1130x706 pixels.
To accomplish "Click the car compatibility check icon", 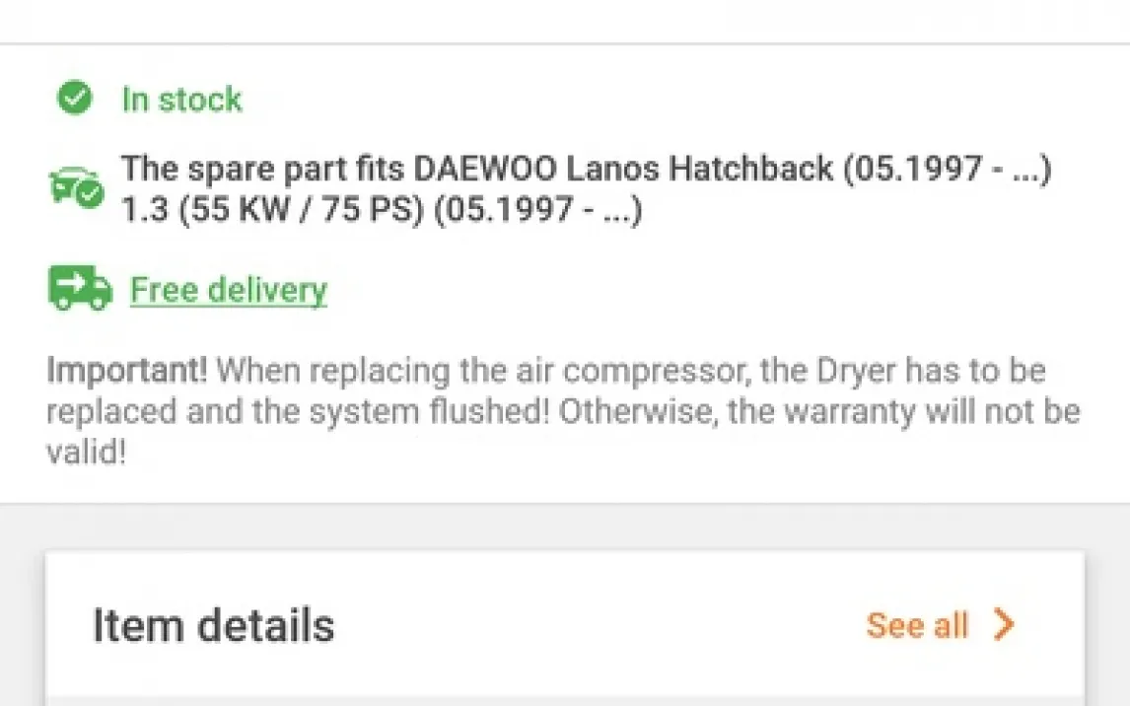I will point(76,187).
